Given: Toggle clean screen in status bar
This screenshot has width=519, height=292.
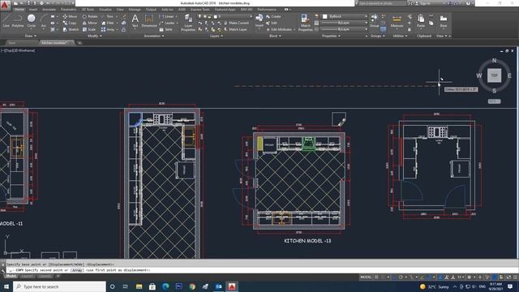Looking at the screenshot, I should (x=508, y=277).
